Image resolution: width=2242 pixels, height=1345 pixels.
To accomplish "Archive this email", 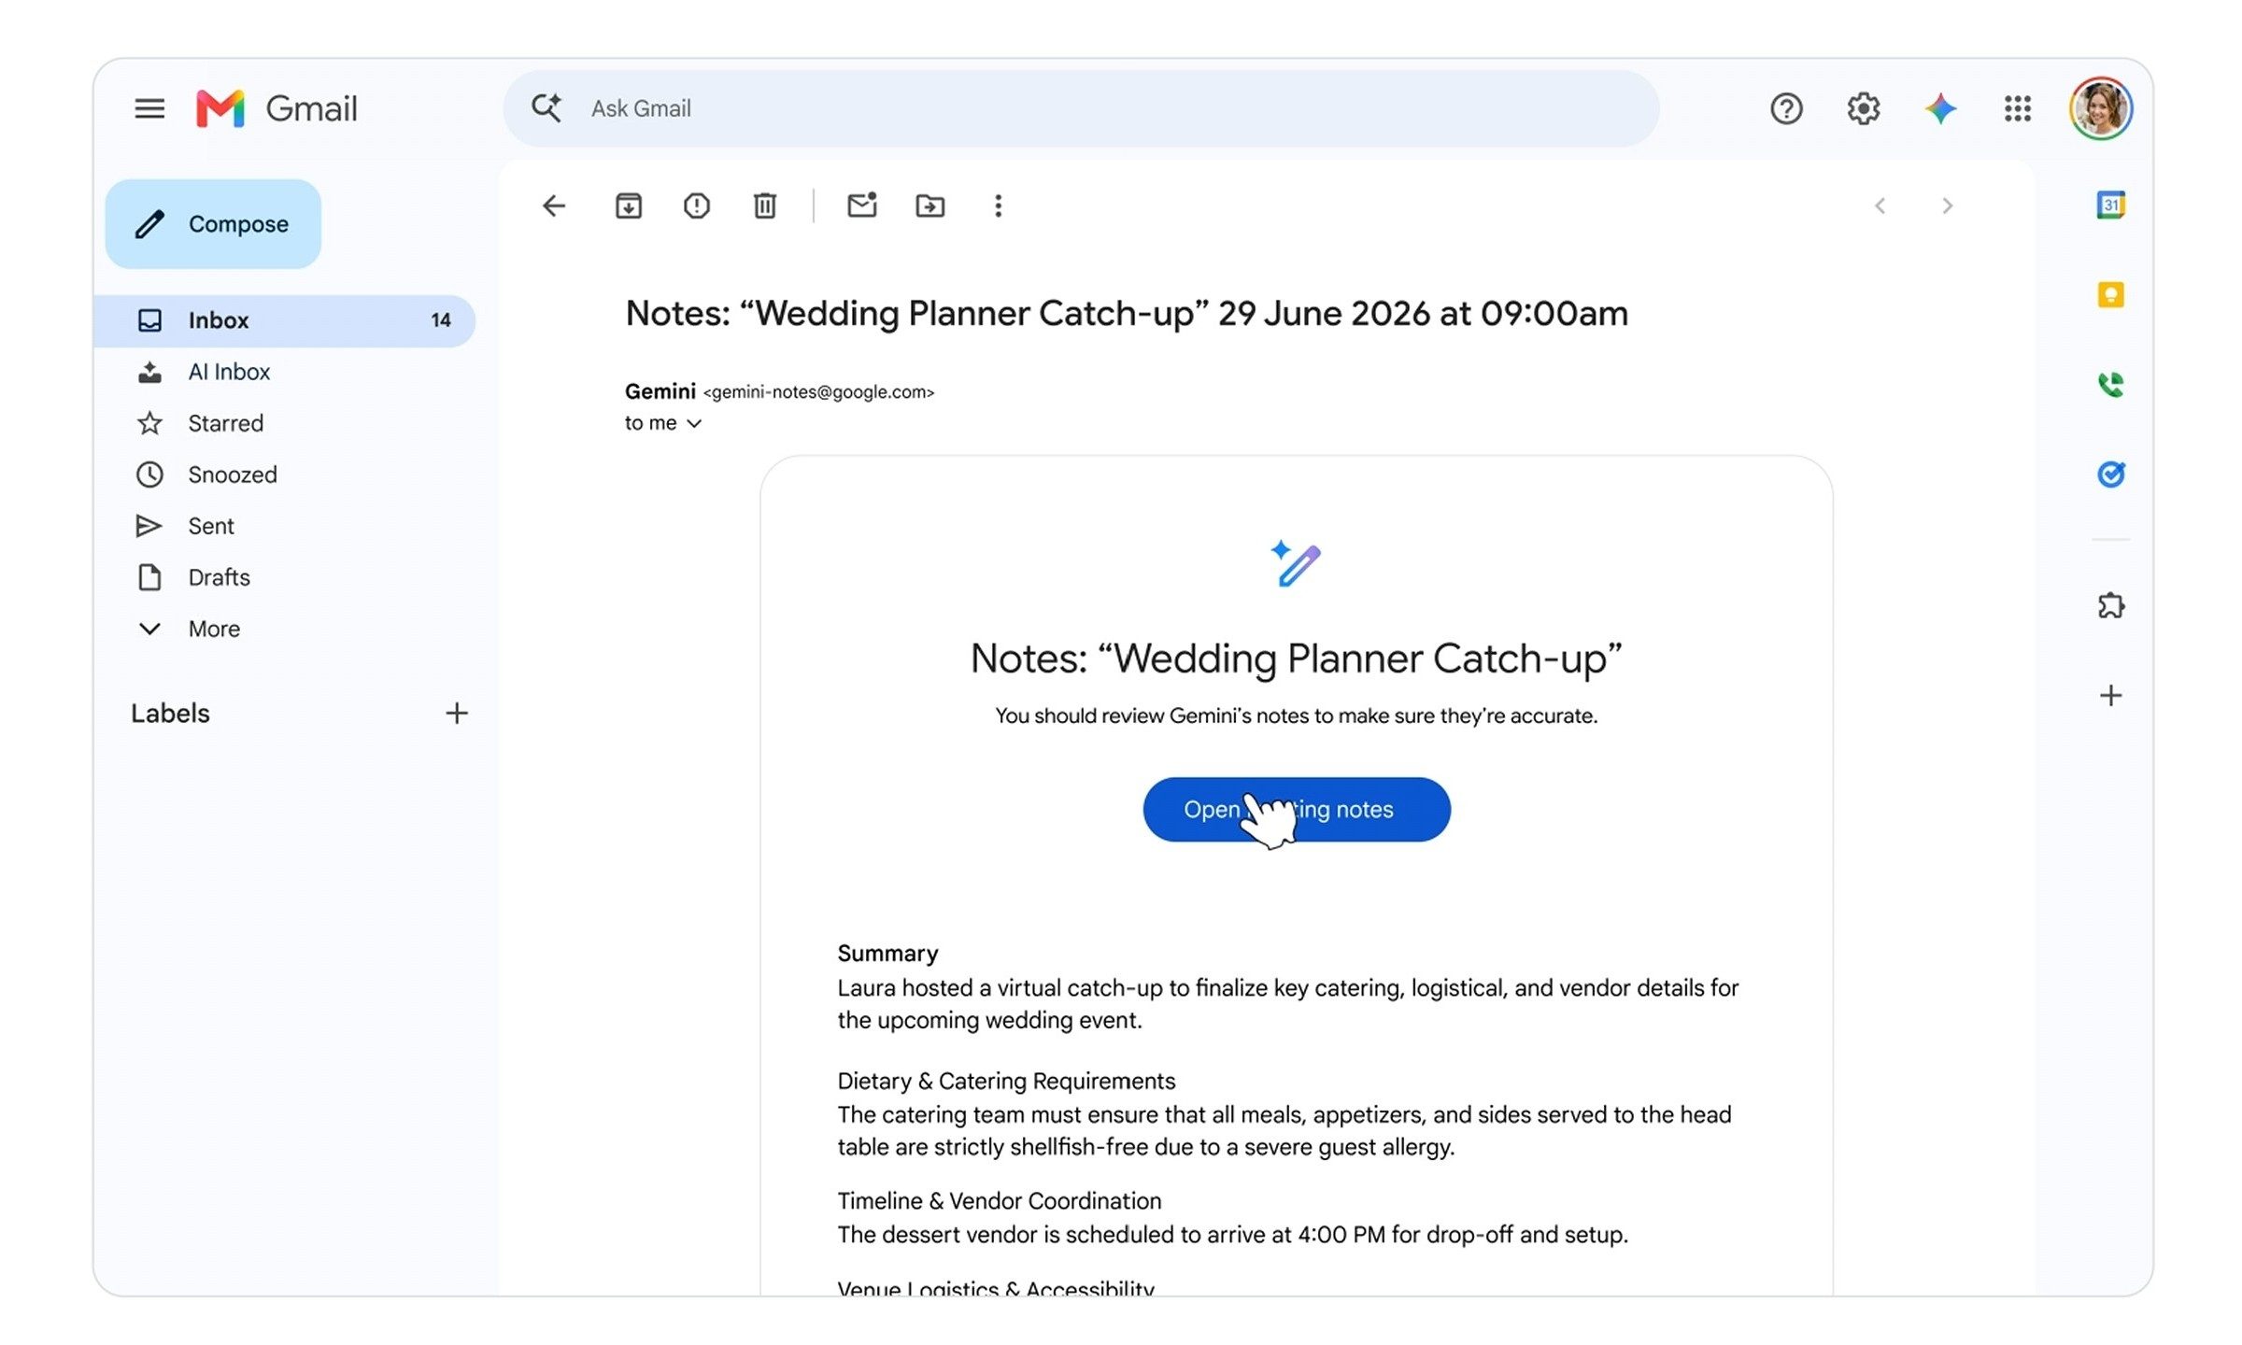I will (629, 205).
